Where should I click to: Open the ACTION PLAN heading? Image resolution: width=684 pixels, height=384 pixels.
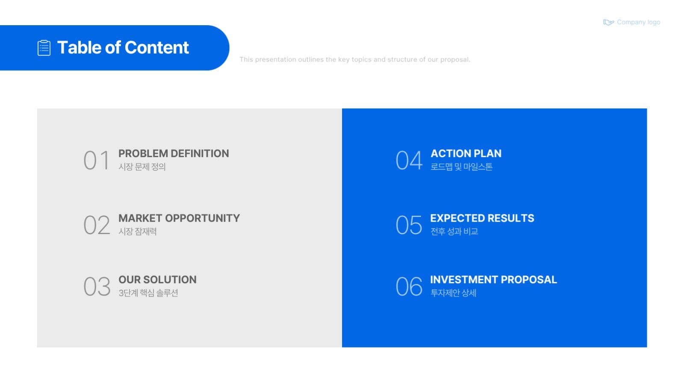point(466,153)
